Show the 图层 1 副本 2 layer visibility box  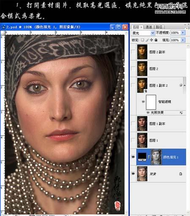click(133, 85)
